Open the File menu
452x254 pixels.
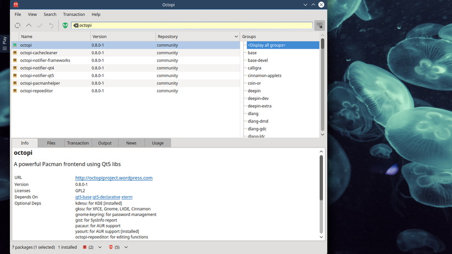[18, 14]
